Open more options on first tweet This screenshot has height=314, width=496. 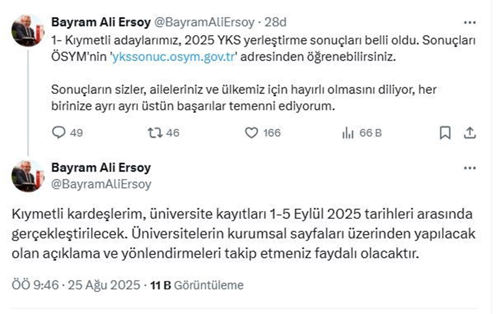click(470, 22)
